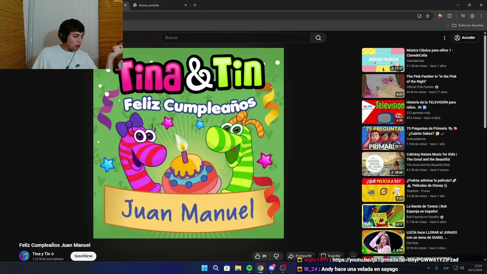
Task: Click channel name 'ClavedeCelia'
Action: [415, 61]
